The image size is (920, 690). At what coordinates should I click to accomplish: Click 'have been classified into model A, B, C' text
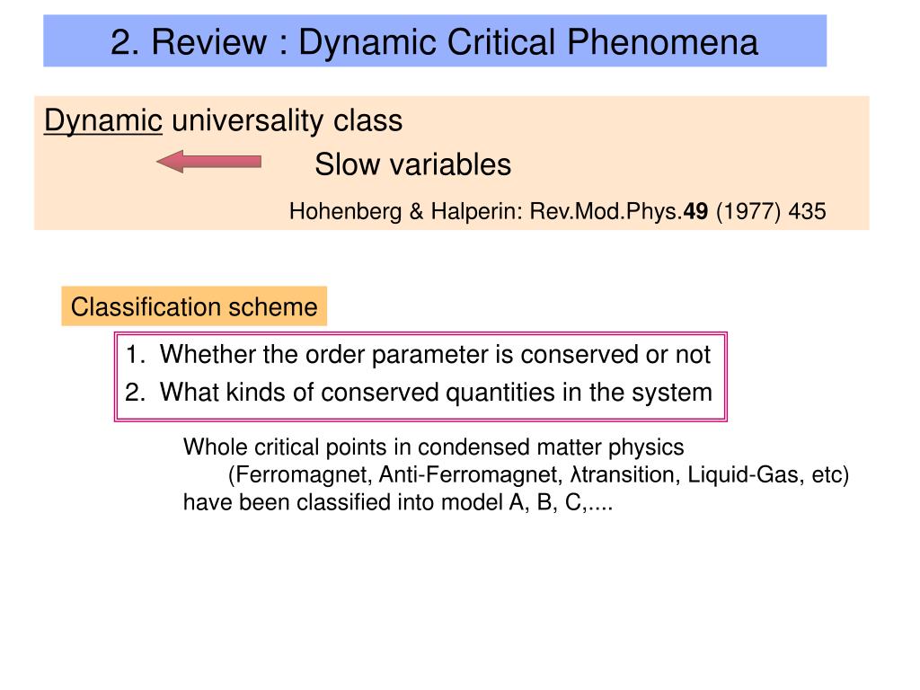tap(398, 502)
